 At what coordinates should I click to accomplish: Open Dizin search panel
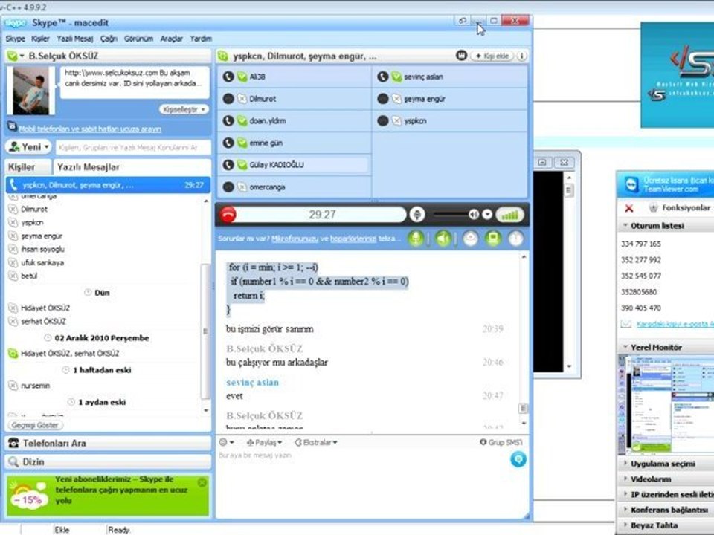(x=108, y=461)
